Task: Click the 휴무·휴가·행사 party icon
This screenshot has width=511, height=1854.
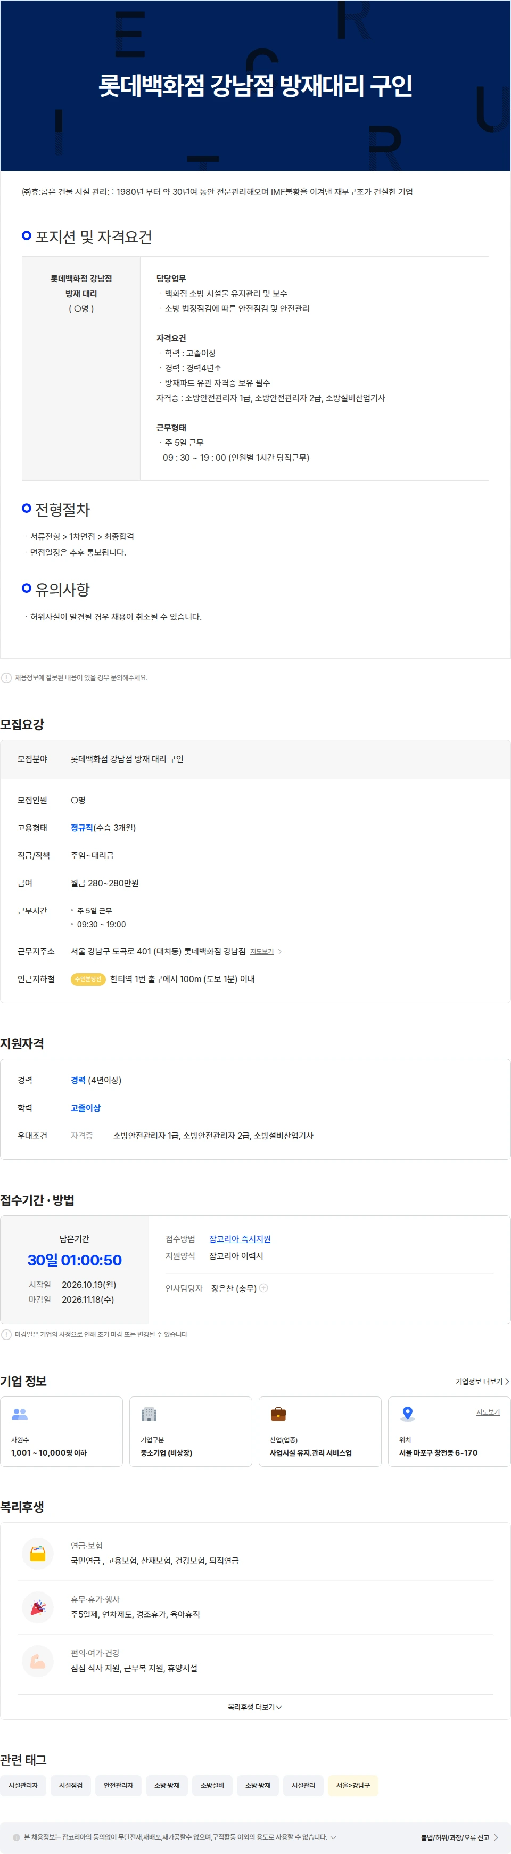Action: click(x=37, y=1607)
